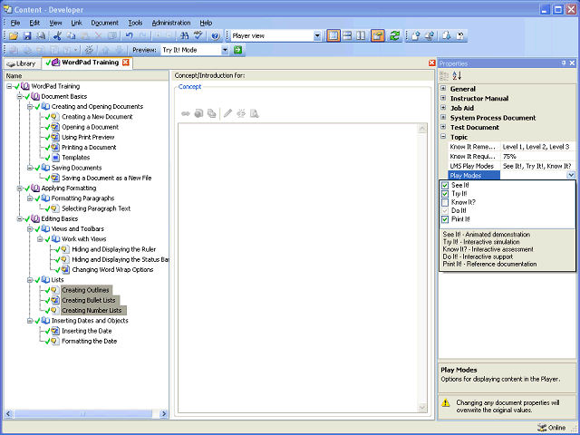Click the Check In All toolbar icon

430,36
